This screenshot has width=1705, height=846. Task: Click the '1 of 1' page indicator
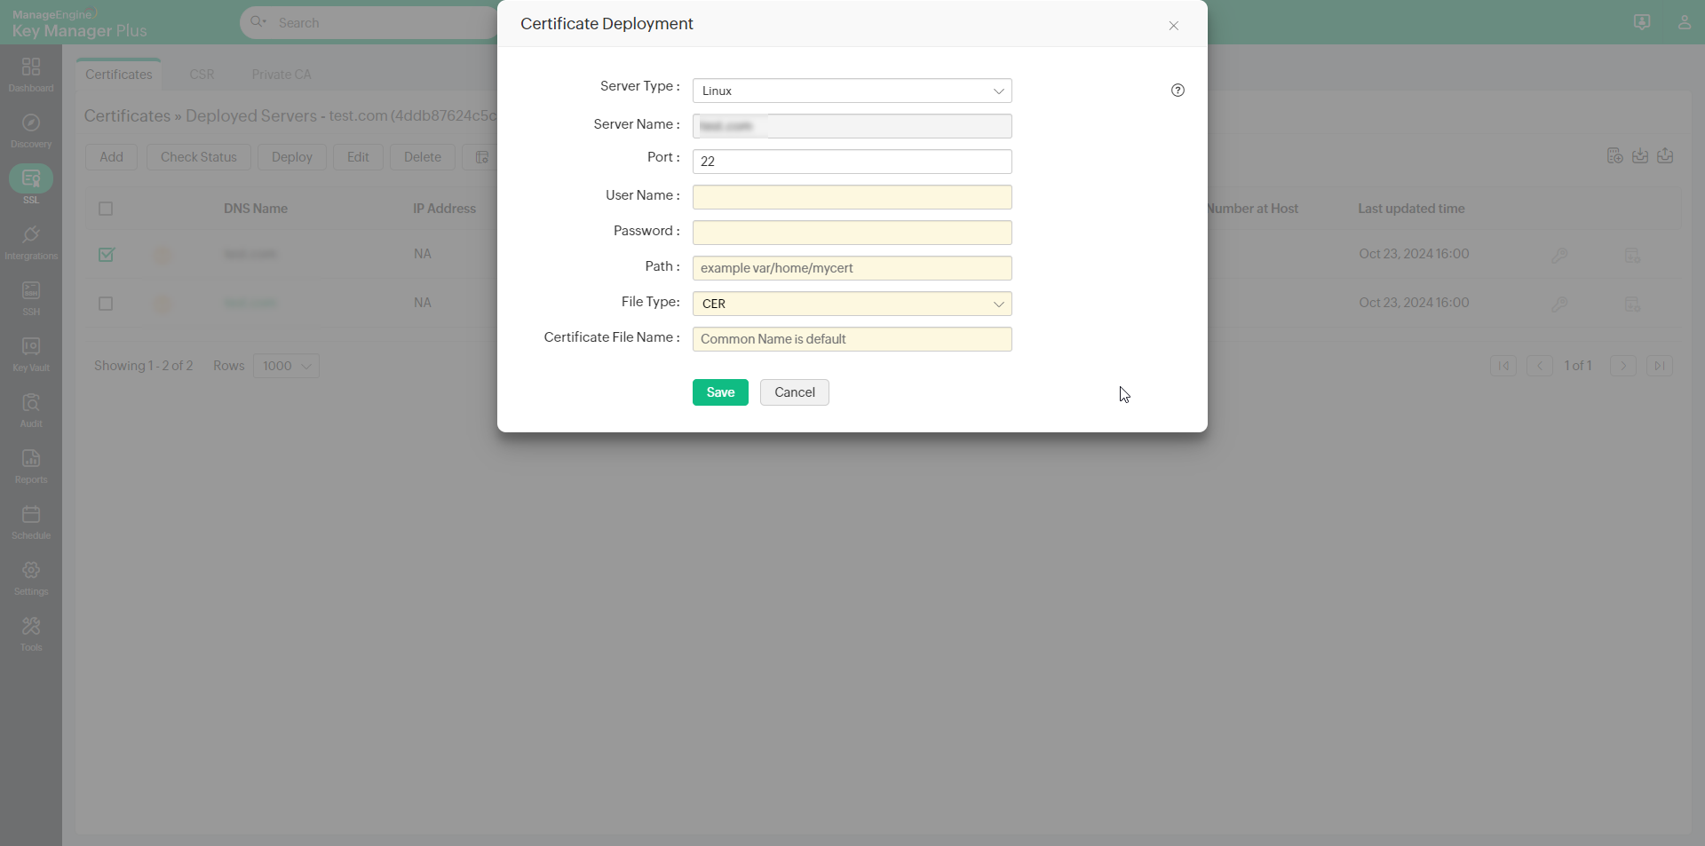1578,366
